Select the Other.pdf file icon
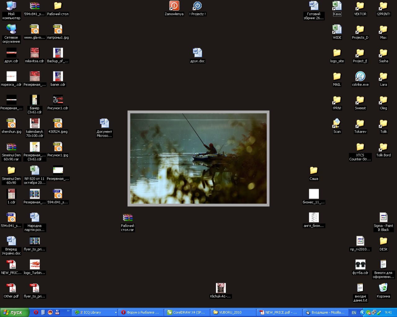Image resolution: width=397 pixels, height=317 pixels. point(11,288)
